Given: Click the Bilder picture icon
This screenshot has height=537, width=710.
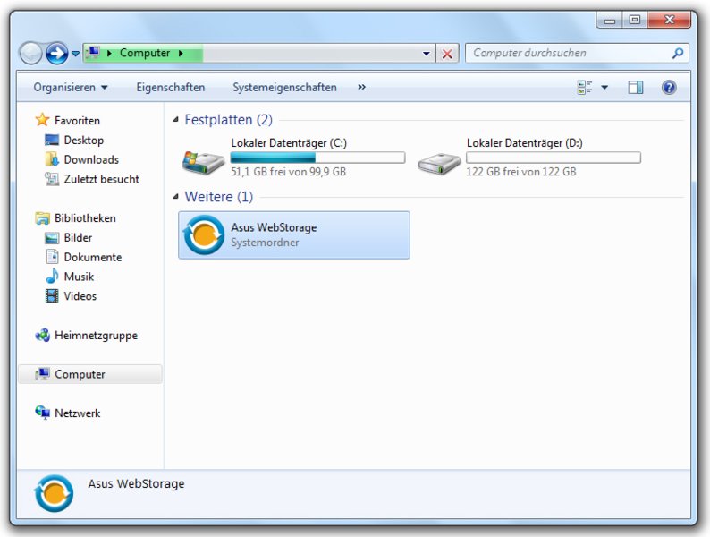Looking at the screenshot, I should (x=52, y=237).
